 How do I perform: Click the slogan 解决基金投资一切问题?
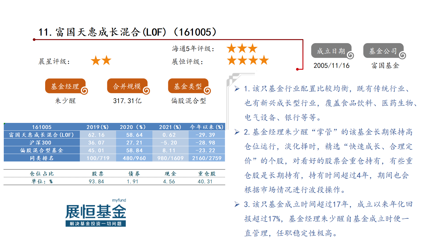(96, 224)
